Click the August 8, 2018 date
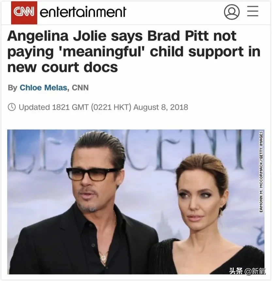272x281 pixels. pyautogui.click(x=161, y=107)
